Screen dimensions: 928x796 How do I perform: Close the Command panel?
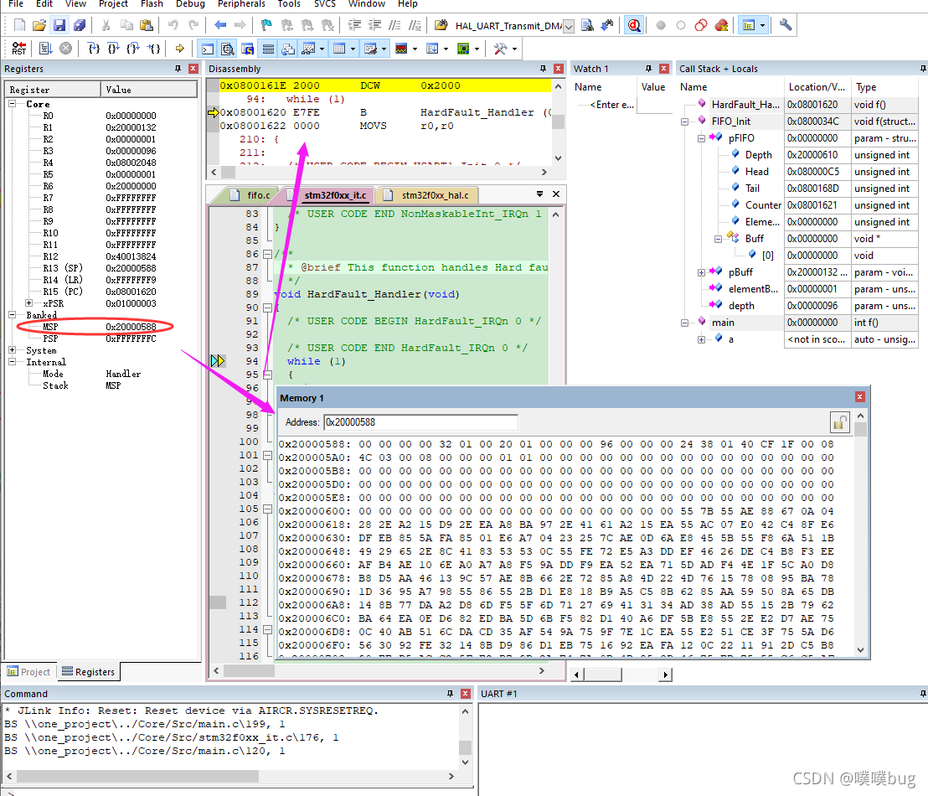tap(466, 694)
